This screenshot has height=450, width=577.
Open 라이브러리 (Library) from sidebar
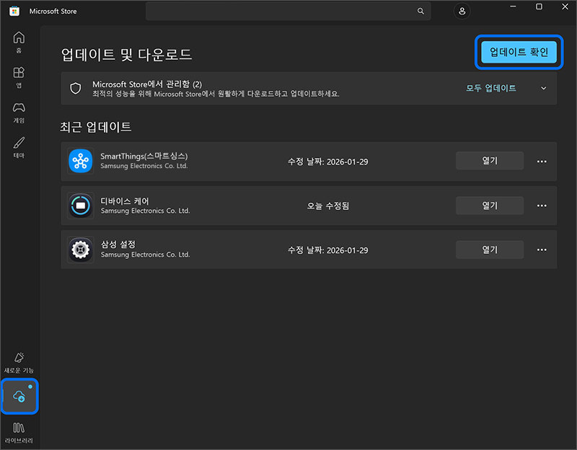(x=19, y=431)
